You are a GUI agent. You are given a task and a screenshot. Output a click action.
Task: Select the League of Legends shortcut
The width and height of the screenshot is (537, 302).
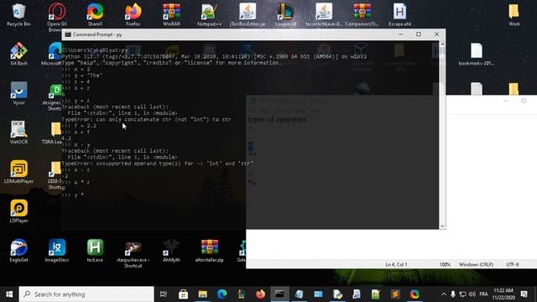click(x=285, y=14)
